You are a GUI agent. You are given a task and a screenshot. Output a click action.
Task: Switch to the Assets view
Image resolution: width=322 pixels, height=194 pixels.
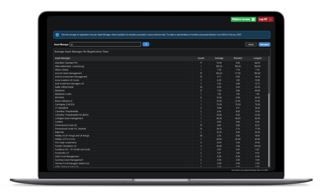pyautogui.click(x=251, y=45)
